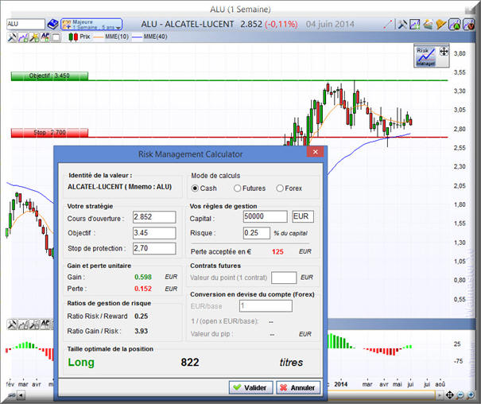
Task: Click the blank square icon in price toolbar
Action: point(56,37)
